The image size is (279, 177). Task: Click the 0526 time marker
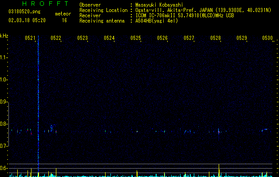[x=162, y=38]
